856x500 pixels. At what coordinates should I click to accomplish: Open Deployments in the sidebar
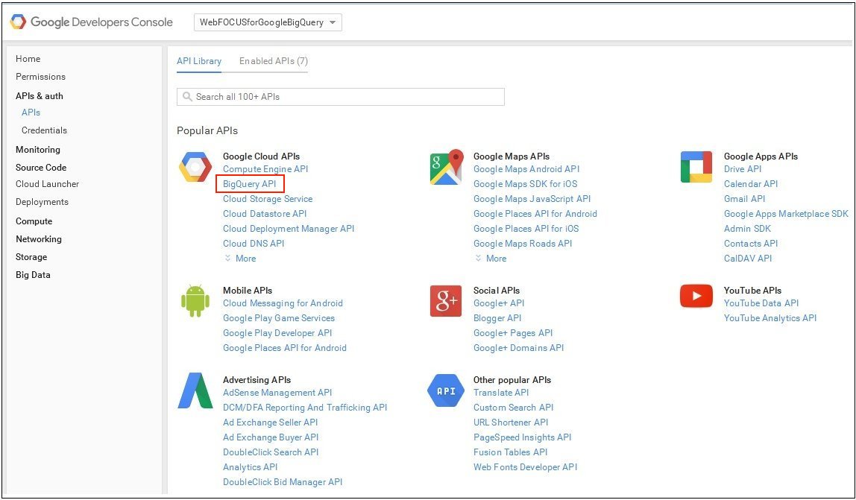(x=42, y=202)
